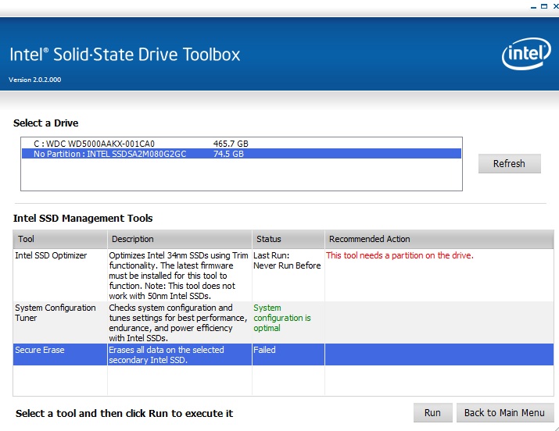The width and height of the screenshot is (559, 431).
Task: Click the Secure Erase description text
Action: click(x=166, y=354)
